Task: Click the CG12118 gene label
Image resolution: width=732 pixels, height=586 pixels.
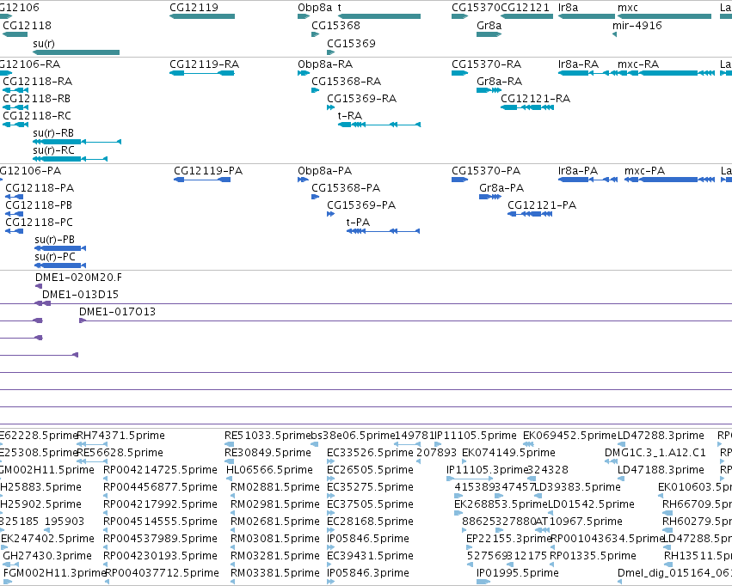Action: pos(27,26)
